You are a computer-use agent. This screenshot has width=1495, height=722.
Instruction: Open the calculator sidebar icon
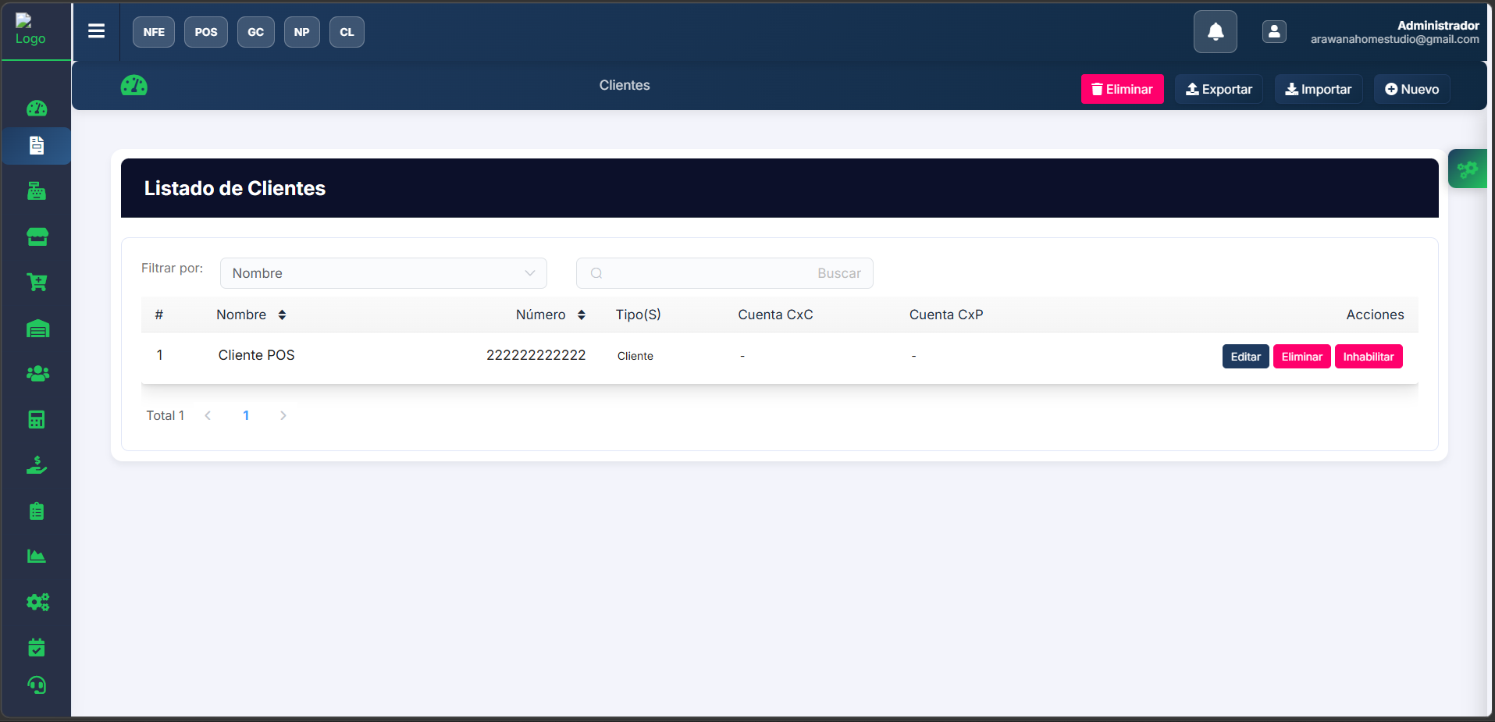pyautogui.click(x=37, y=420)
